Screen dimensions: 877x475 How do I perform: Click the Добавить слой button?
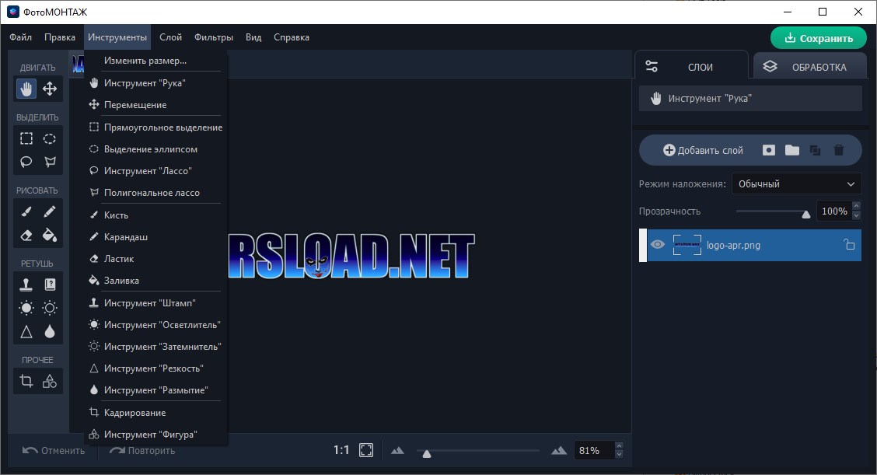(703, 150)
